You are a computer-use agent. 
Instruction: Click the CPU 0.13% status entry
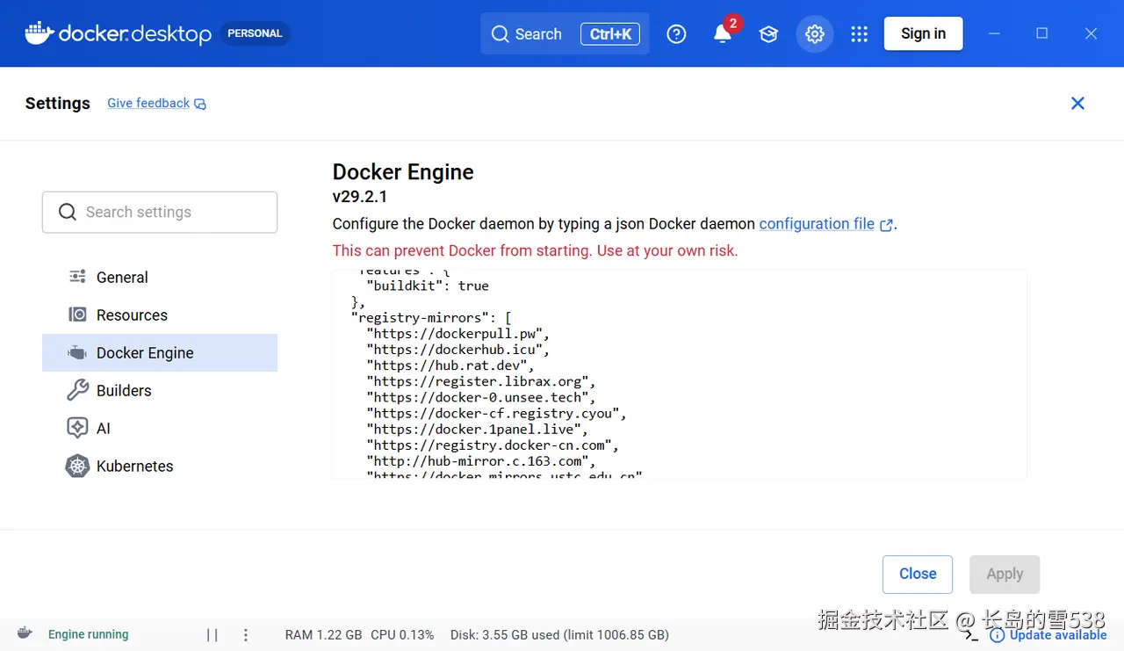tap(402, 634)
